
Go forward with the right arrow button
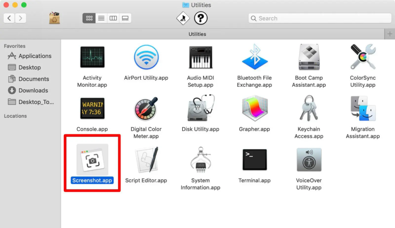21,18
